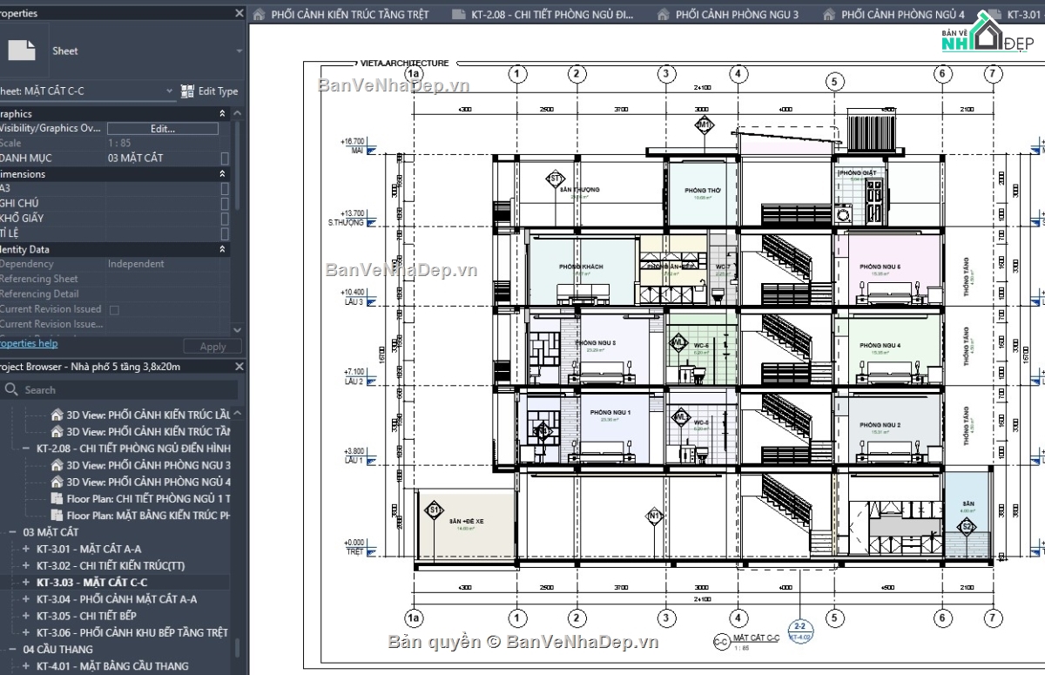The height and width of the screenshot is (675, 1045).
Task: Switch to PHỐI CẢNH PHÒNG NGU 3 tab
Action: (728, 15)
